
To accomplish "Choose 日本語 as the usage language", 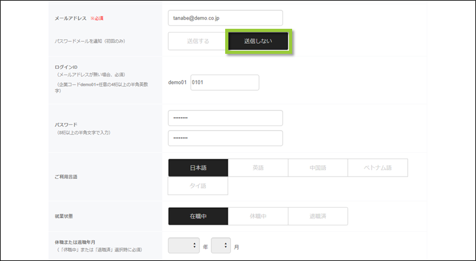I will (198, 168).
